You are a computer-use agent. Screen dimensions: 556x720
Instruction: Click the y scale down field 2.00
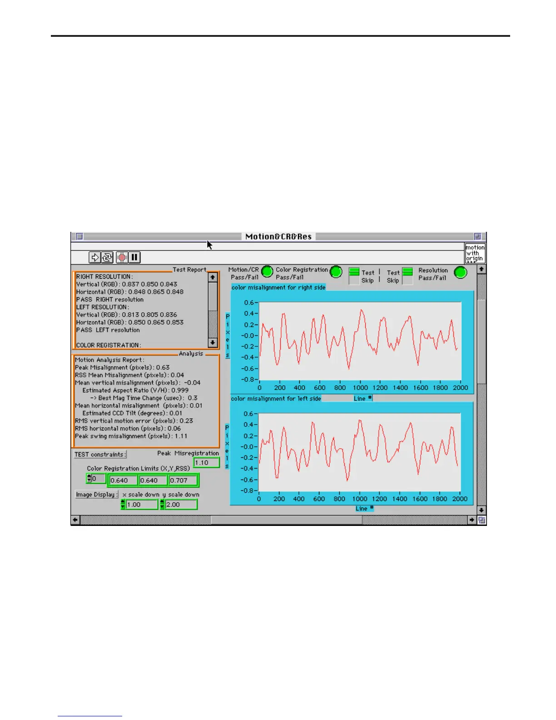pyautogui.click(x=181, y=505)
